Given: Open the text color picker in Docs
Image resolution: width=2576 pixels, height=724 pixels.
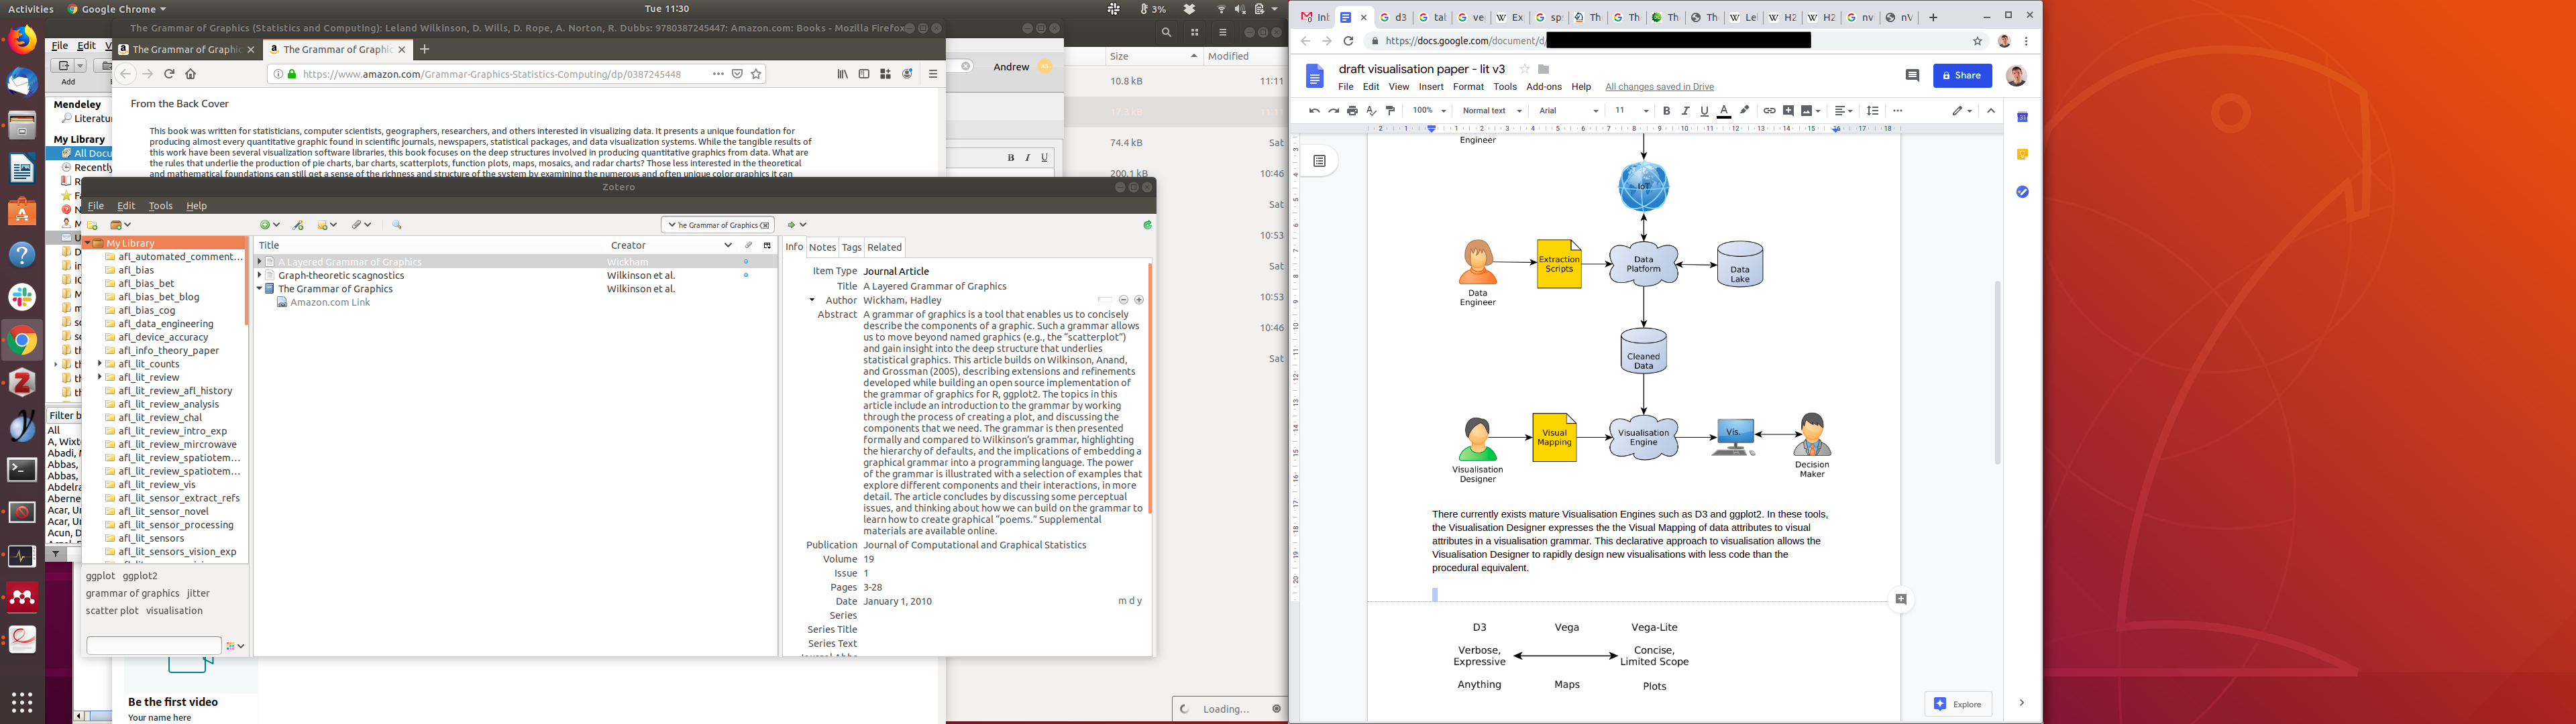Looking at the screenshot, I should point(1724,111).
